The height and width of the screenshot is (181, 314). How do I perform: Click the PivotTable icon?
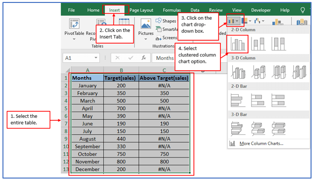click(x=74, y=24)
